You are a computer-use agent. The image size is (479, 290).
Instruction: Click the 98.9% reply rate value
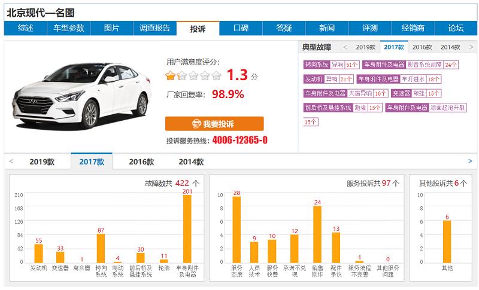228,94
